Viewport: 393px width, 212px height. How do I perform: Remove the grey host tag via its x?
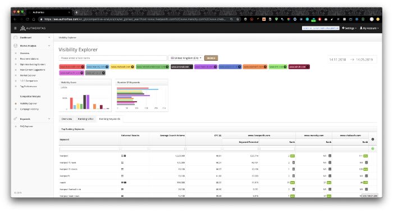pyautogui.click(x=103, y=73)
